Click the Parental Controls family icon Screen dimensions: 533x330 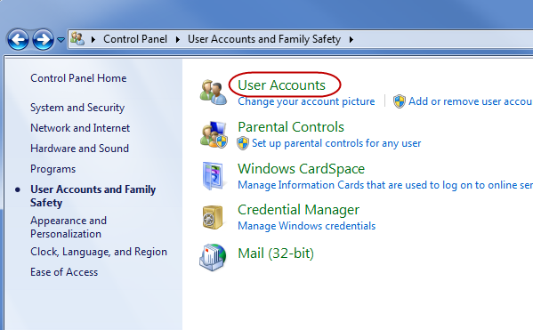click(214, 134)
